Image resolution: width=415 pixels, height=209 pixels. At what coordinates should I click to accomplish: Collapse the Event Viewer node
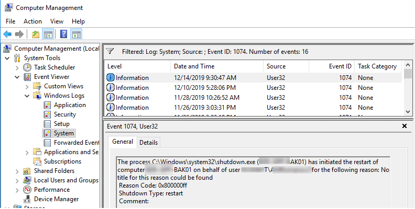click(x=17, y=77)
